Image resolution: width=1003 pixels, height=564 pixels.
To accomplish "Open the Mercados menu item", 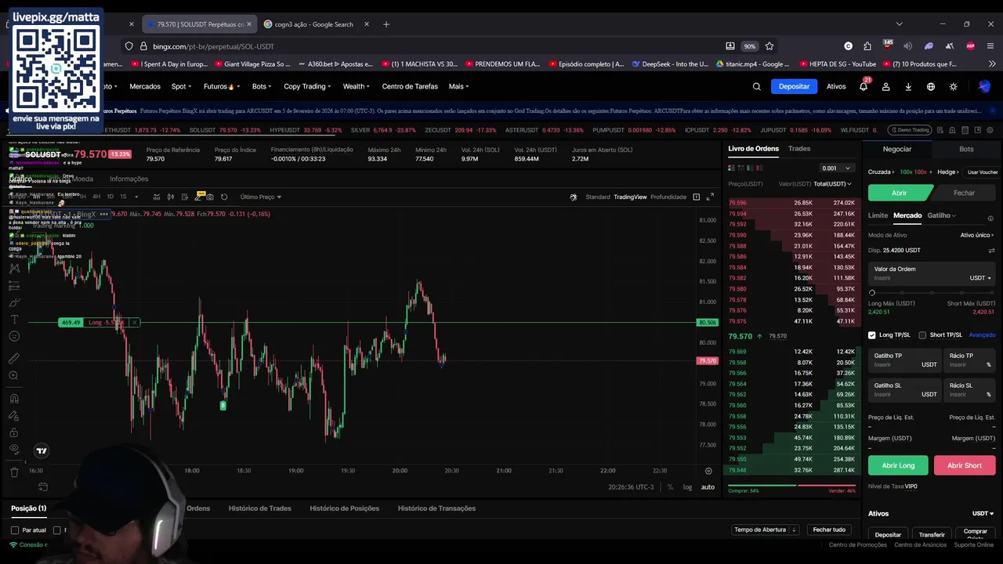I will [145, 86].
